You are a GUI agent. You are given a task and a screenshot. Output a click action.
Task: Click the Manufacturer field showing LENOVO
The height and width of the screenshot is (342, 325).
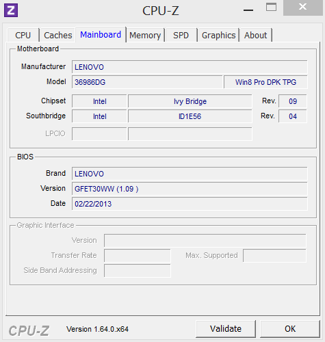click(190, 67)
